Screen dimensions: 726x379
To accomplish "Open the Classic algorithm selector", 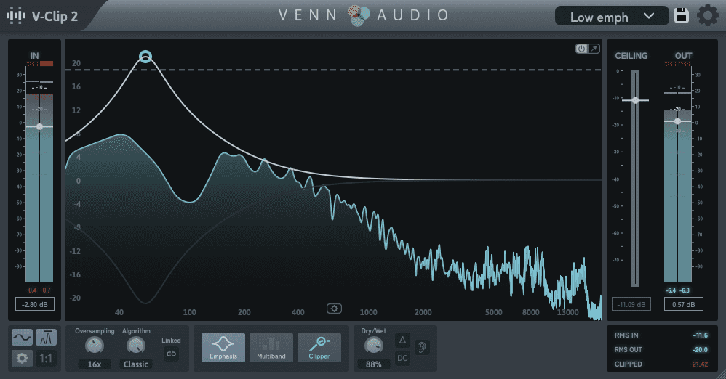I will coord(136,364).
